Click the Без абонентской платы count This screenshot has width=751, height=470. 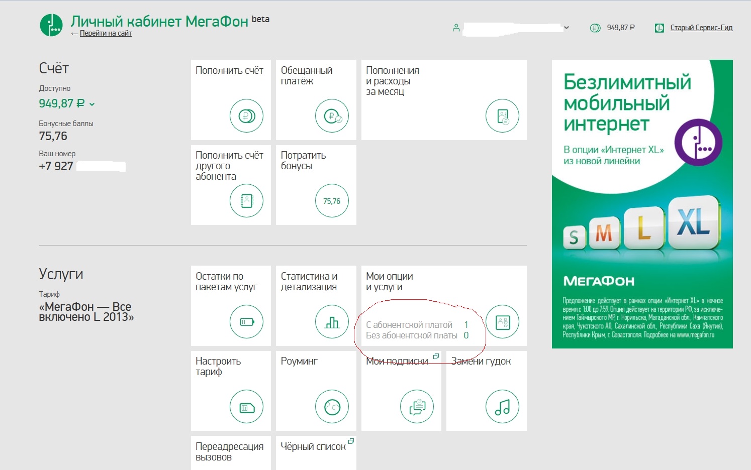tap(466, 335)
